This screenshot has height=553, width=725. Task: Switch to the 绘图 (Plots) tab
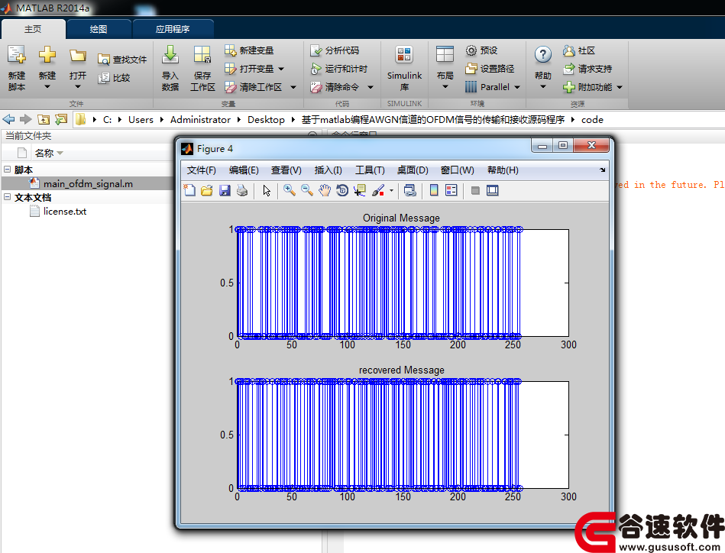pyautogui.click(x=99, y=29)
